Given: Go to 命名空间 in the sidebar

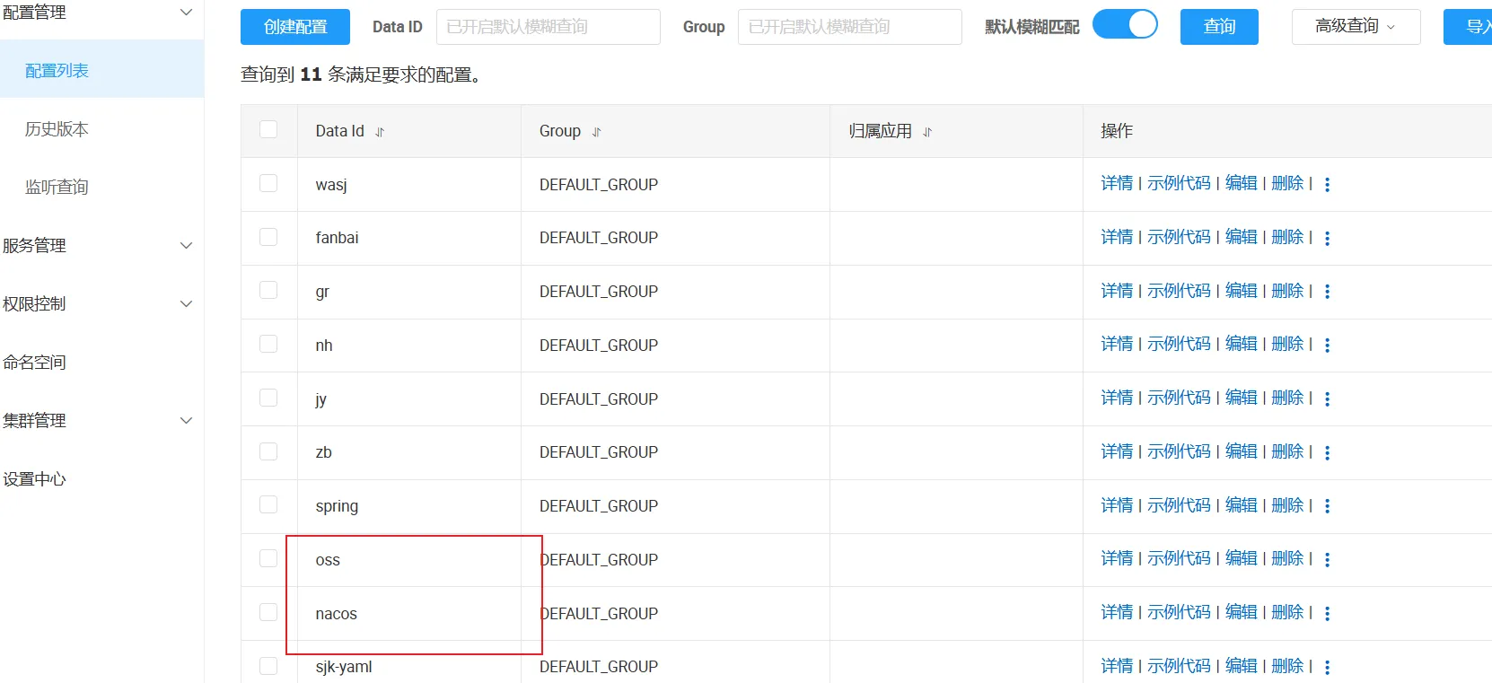Looking at the screenshot, I should (x=34, y=363).
